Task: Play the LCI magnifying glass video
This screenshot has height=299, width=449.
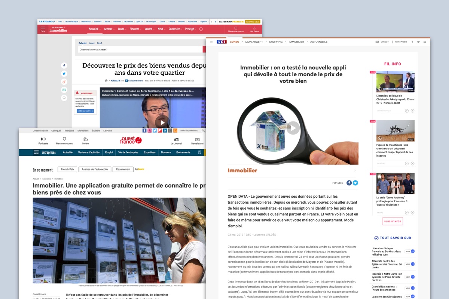Action: point(293,128)
